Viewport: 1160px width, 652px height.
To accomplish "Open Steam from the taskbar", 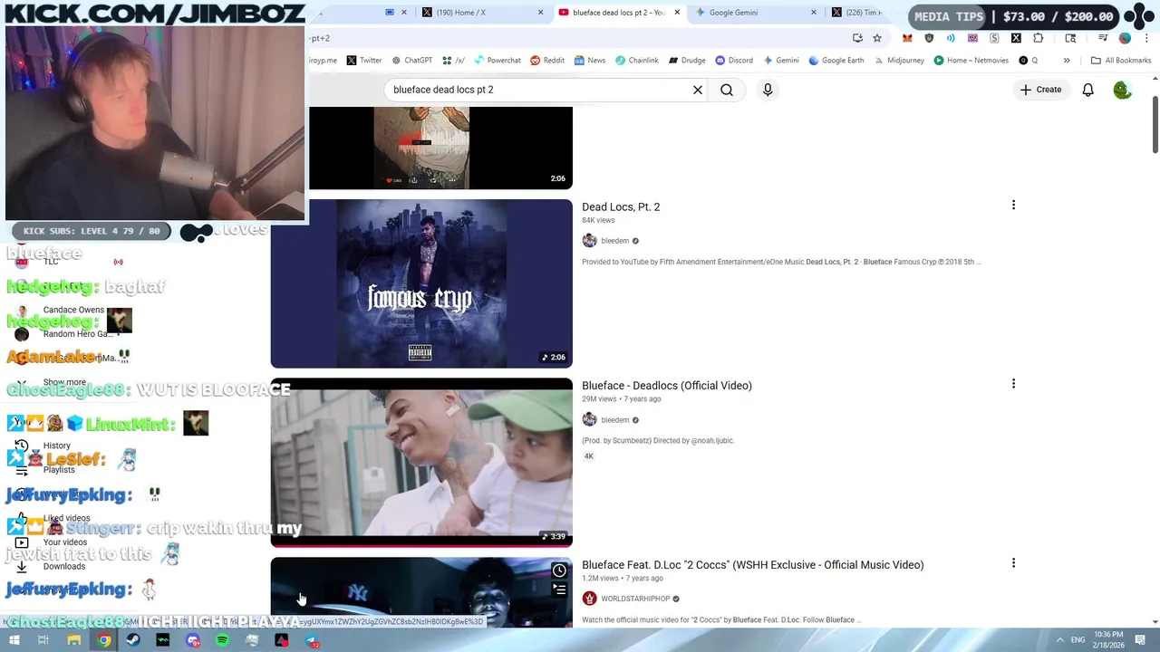I will (x=133, y=640).
